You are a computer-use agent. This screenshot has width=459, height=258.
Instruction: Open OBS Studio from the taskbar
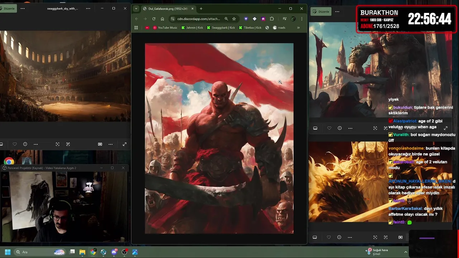[x=124, y=252]
